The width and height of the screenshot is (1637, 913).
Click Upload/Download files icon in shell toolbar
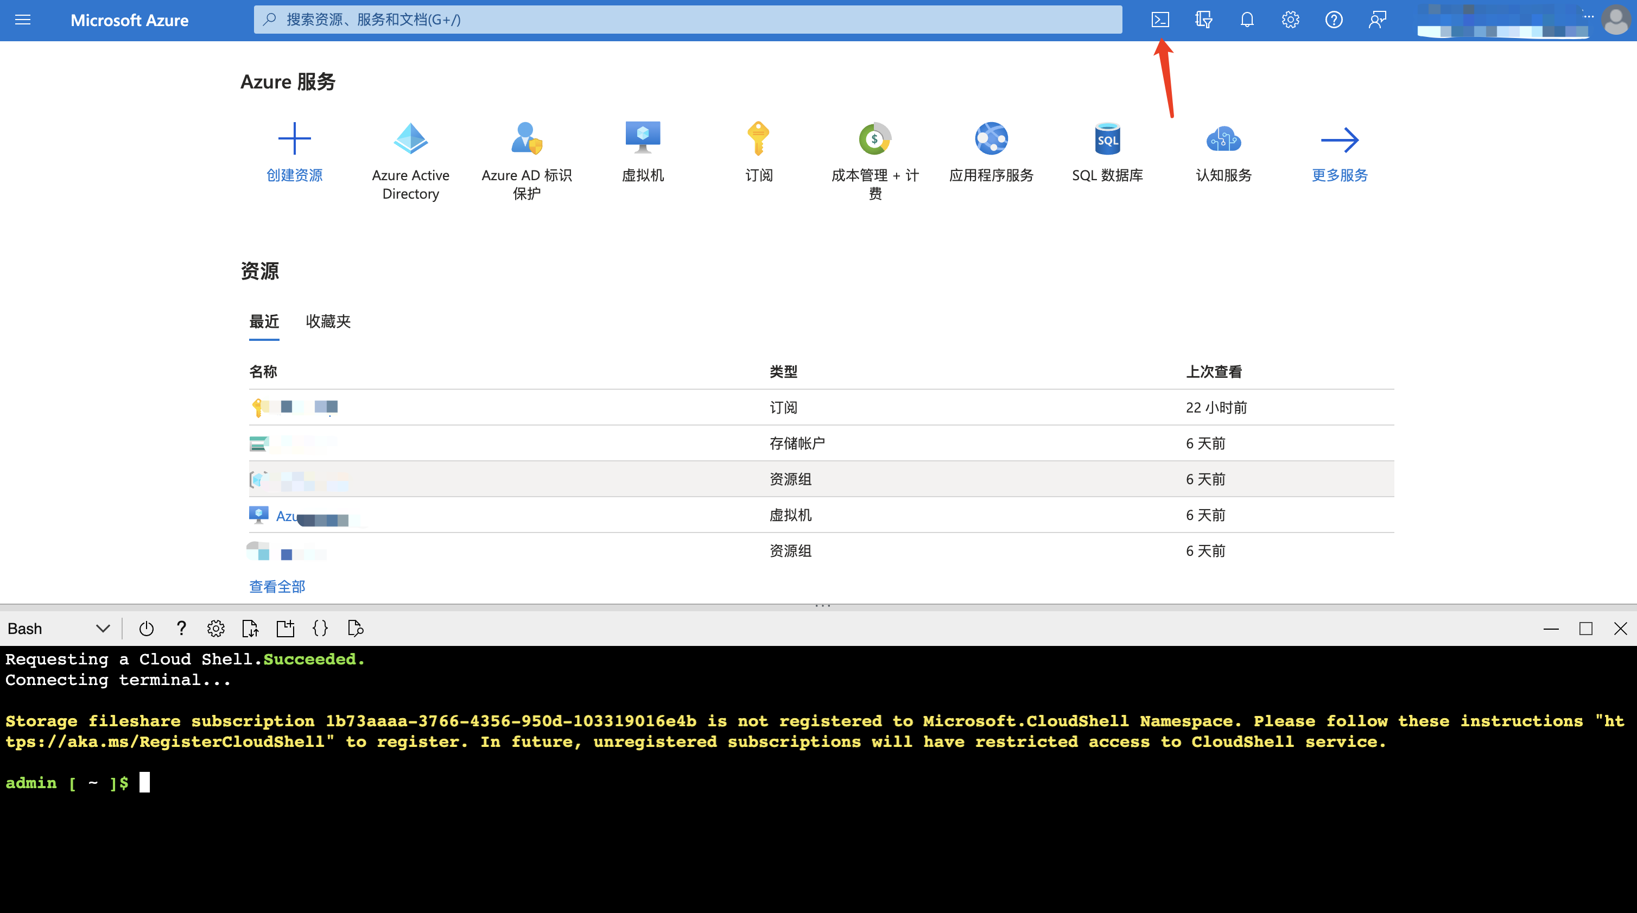pyautogui.click(x=250, y=629)
